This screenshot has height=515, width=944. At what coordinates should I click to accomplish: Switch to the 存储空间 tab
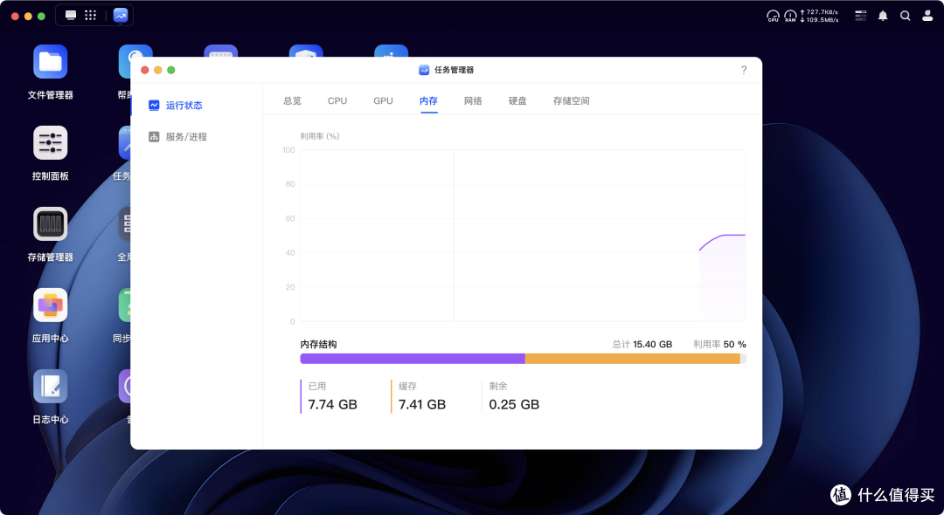tap(572, 101)
